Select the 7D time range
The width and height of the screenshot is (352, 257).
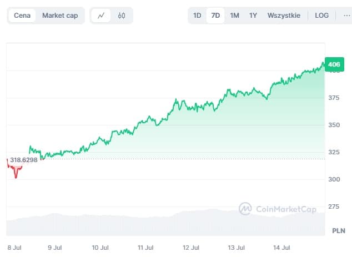click(215, 16)
